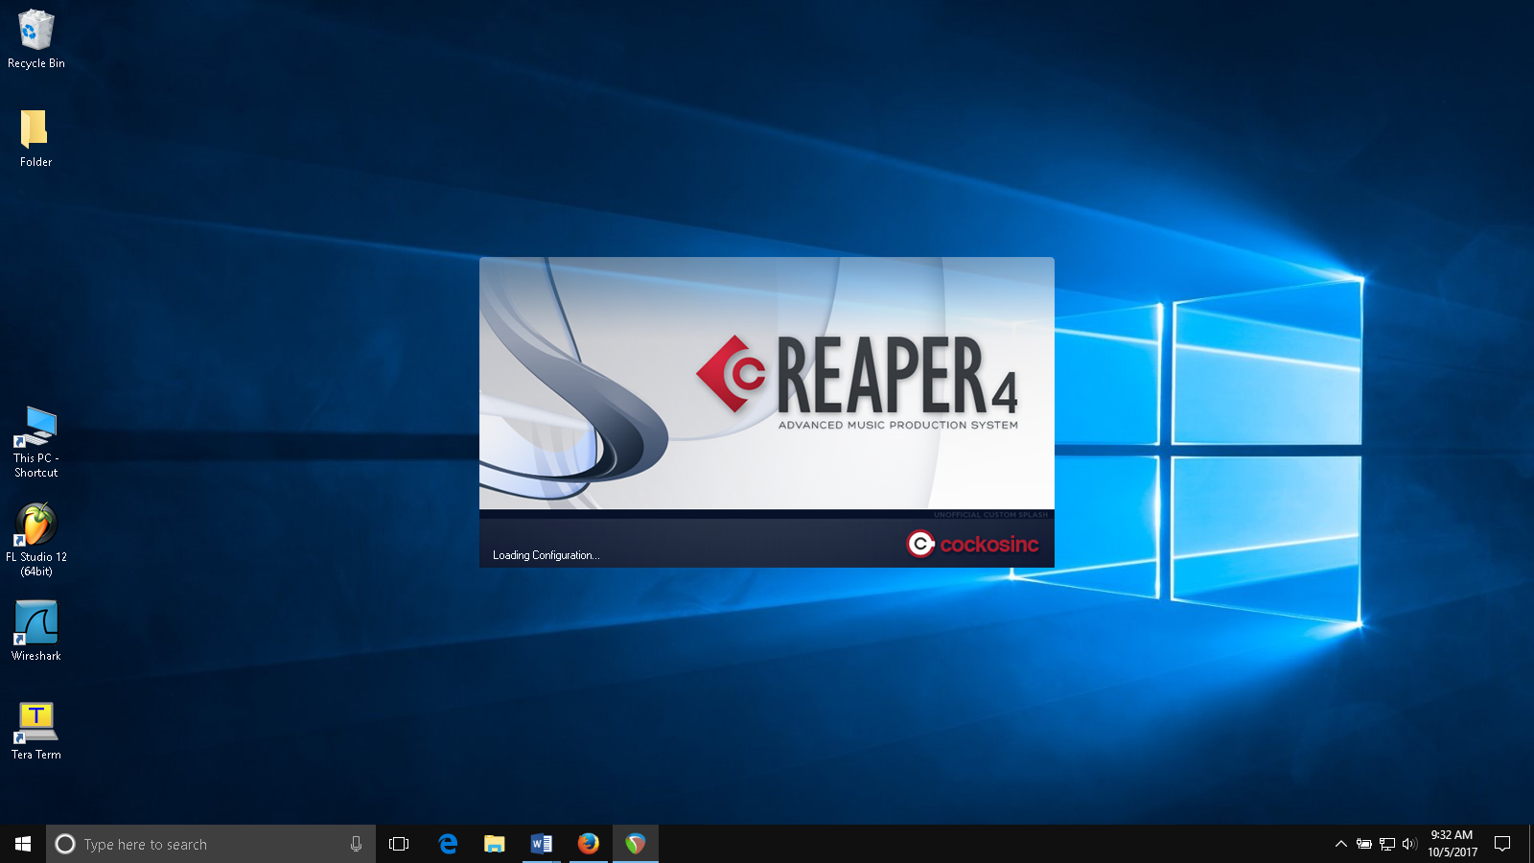This screenshot has height=863, width=1534.
Task: Open Microsoft Word from the taskbar
Action: 541,844
